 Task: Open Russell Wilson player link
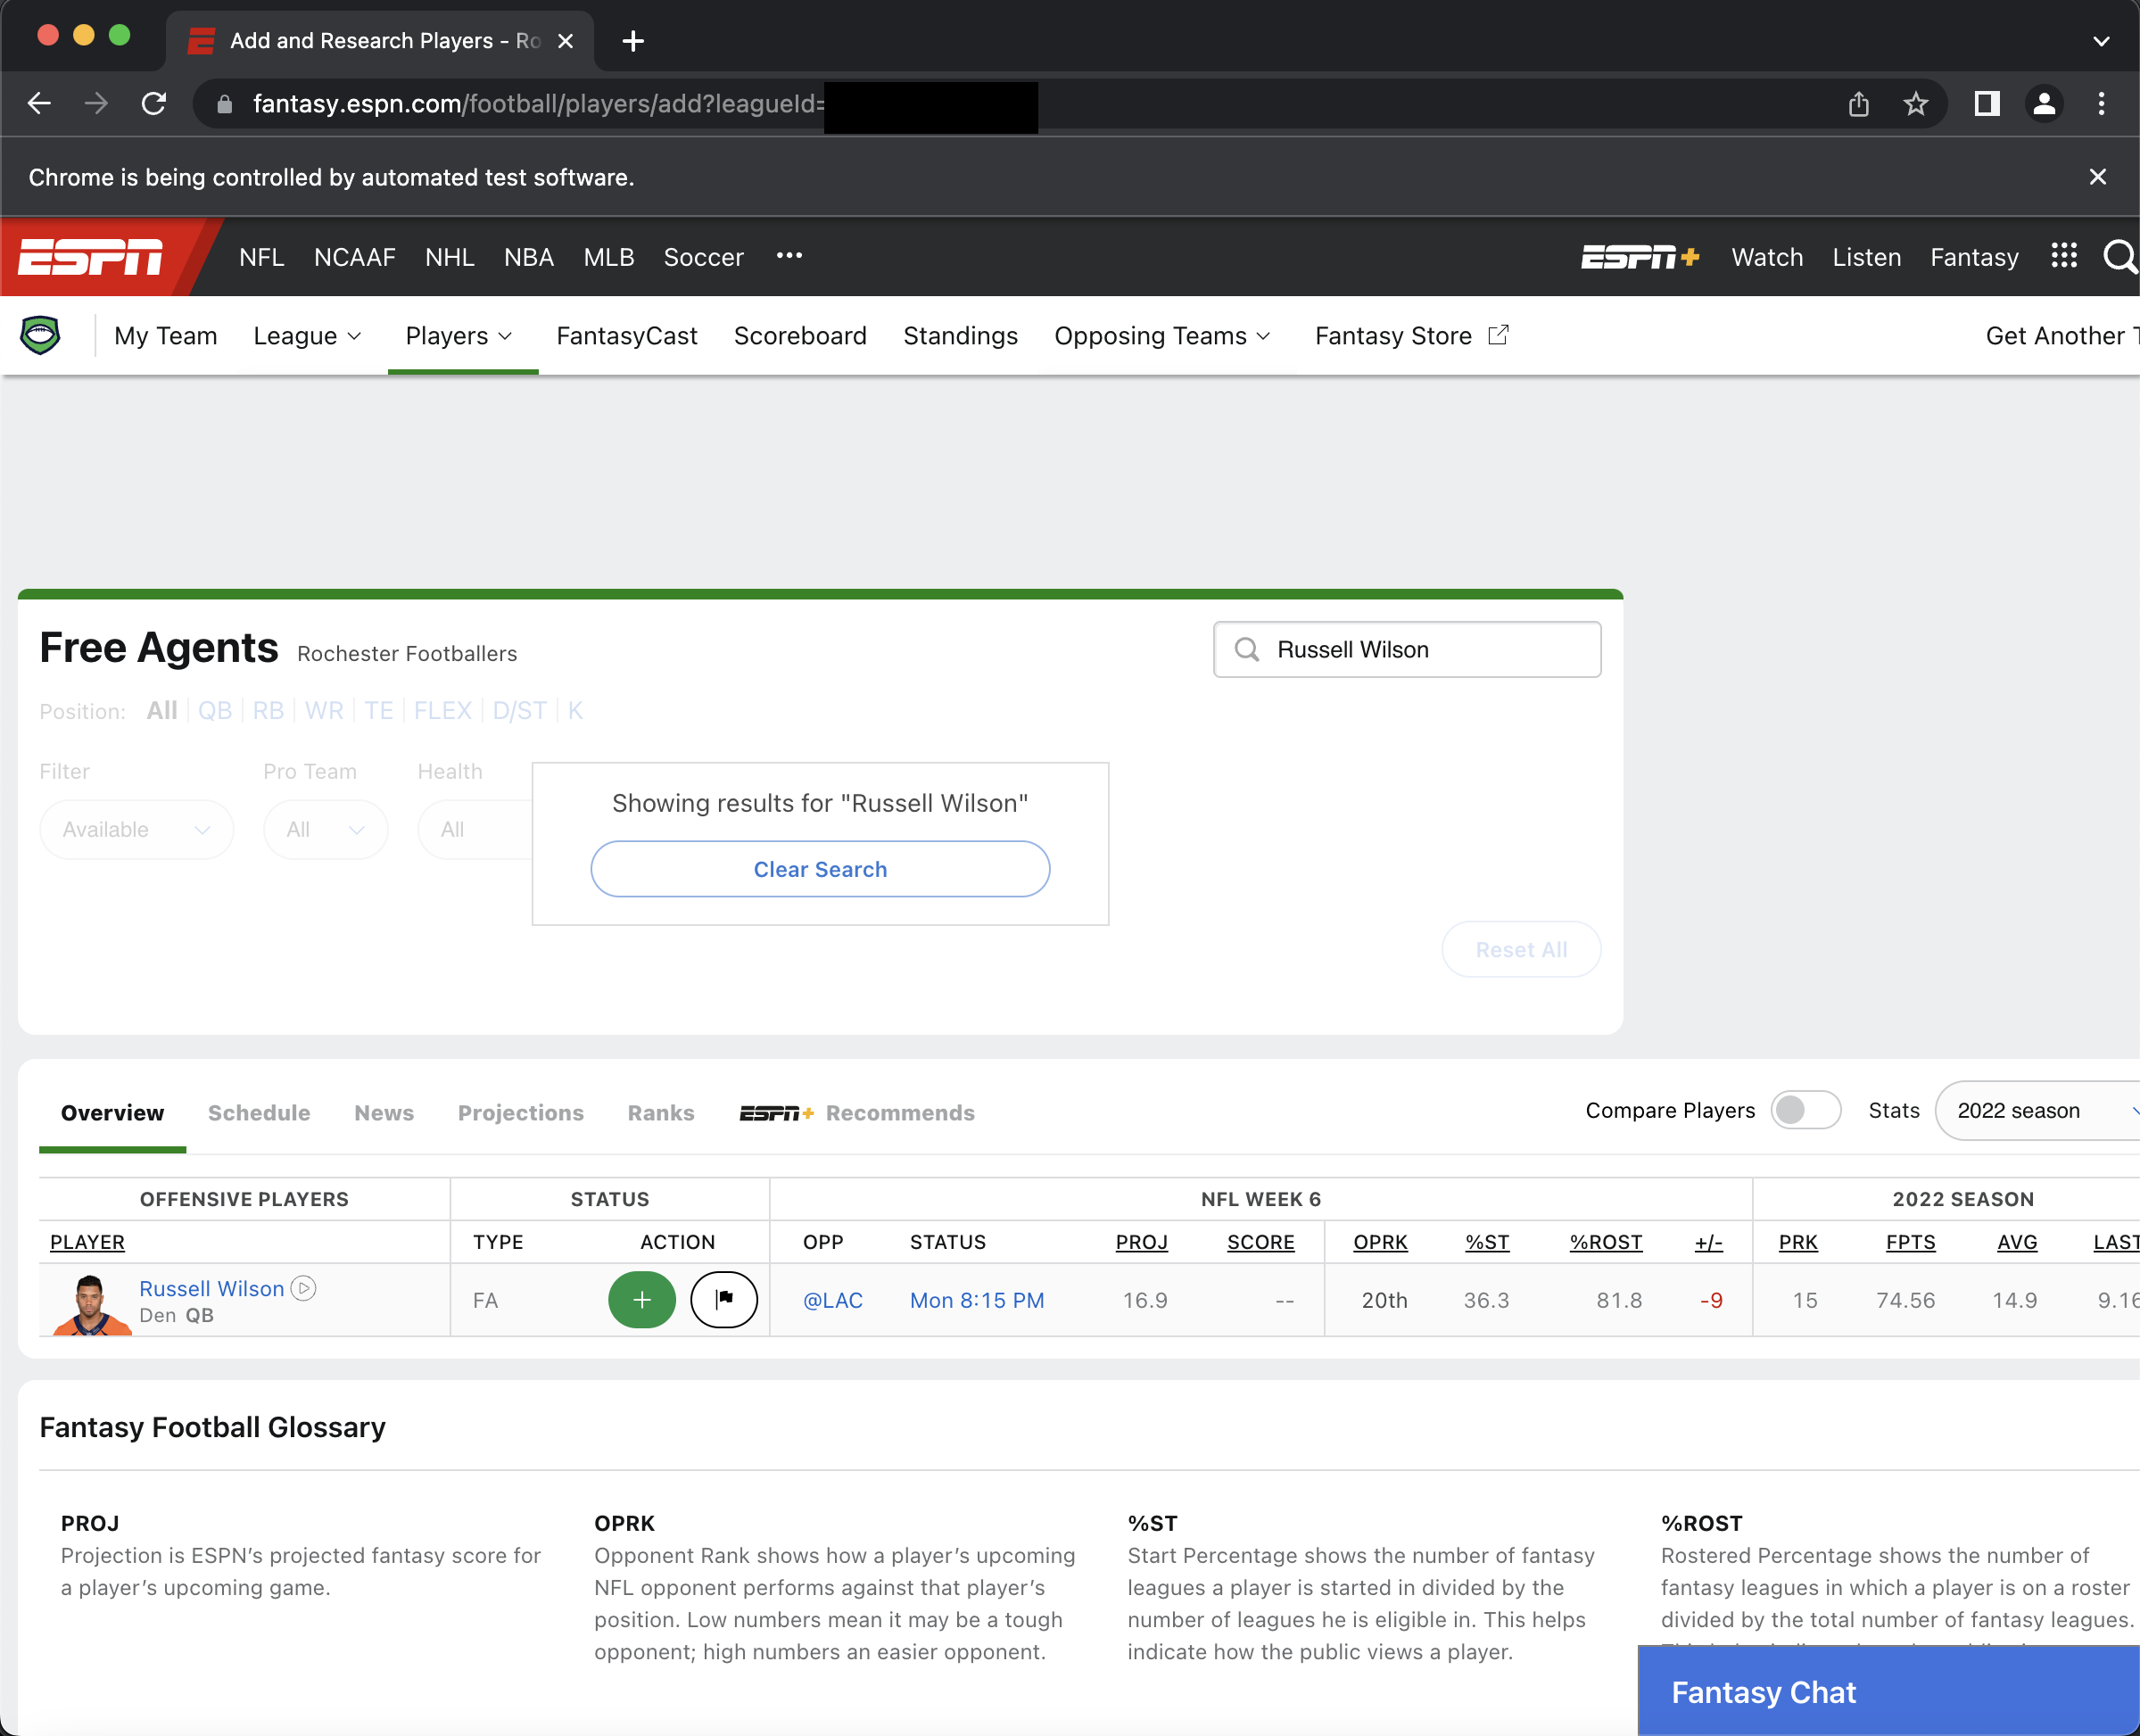(212, 1288)
